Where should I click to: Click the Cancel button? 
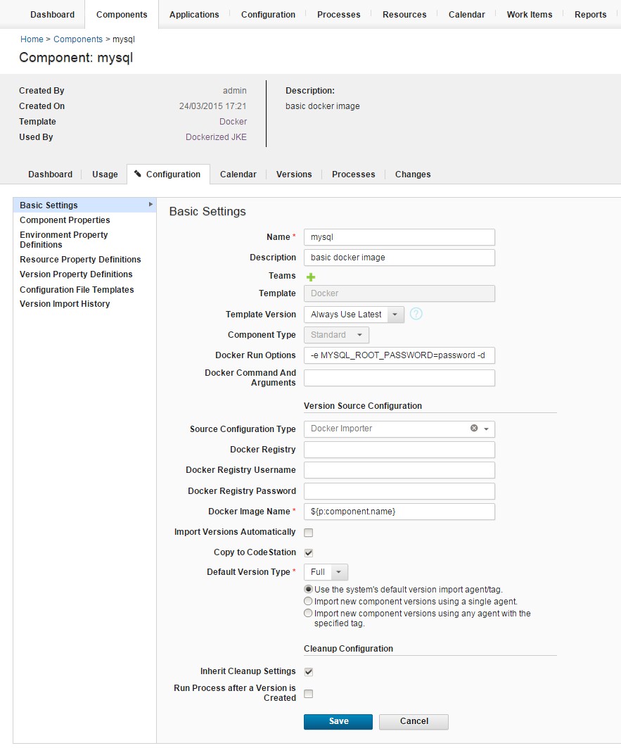pos(414,721)
